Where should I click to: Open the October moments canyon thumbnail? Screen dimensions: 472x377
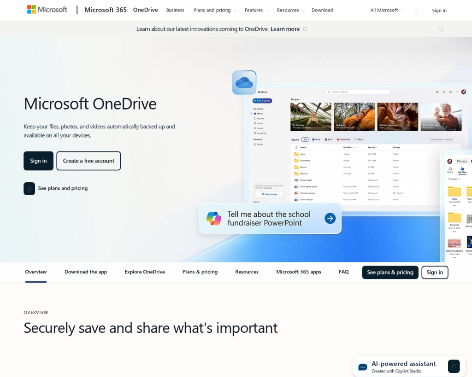[398, 116]
